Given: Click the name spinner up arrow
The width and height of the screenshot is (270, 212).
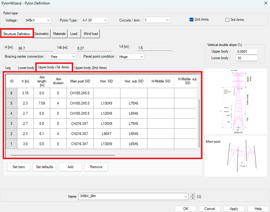Looking at the screenshot, I should pyautogui.click(x=193, y=195).
